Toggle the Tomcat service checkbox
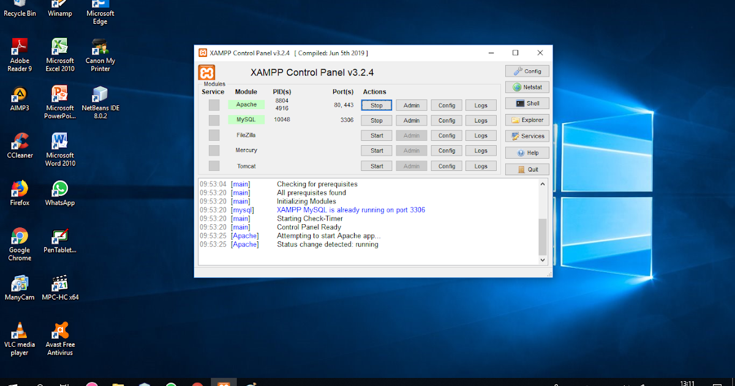 (214, 166)
